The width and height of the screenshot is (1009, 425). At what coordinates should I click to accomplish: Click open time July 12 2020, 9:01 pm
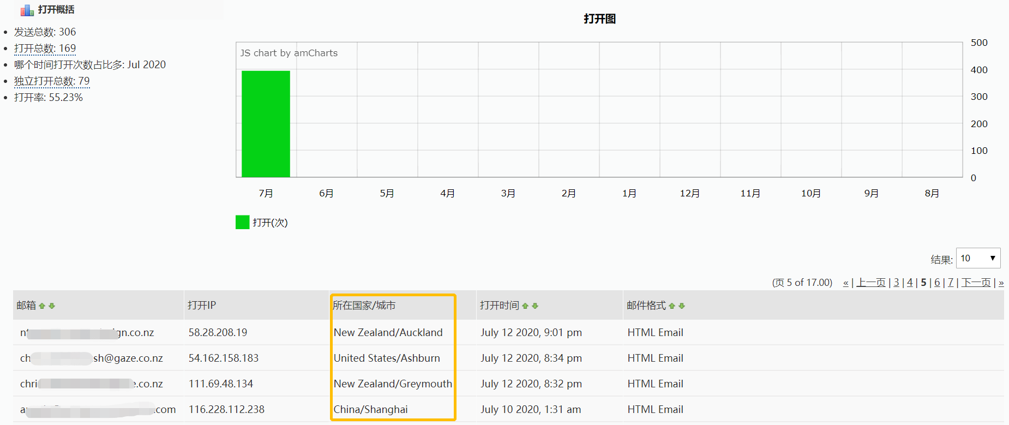click(x=531, y=333)
